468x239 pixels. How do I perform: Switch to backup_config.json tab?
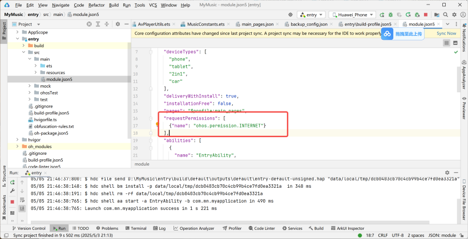click(x=308, y=24)
